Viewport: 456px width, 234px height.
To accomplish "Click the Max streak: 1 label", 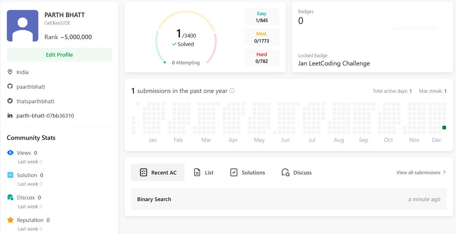I will (x=433, y=91).
